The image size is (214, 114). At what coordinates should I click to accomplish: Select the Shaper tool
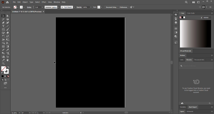click(3, 33)
